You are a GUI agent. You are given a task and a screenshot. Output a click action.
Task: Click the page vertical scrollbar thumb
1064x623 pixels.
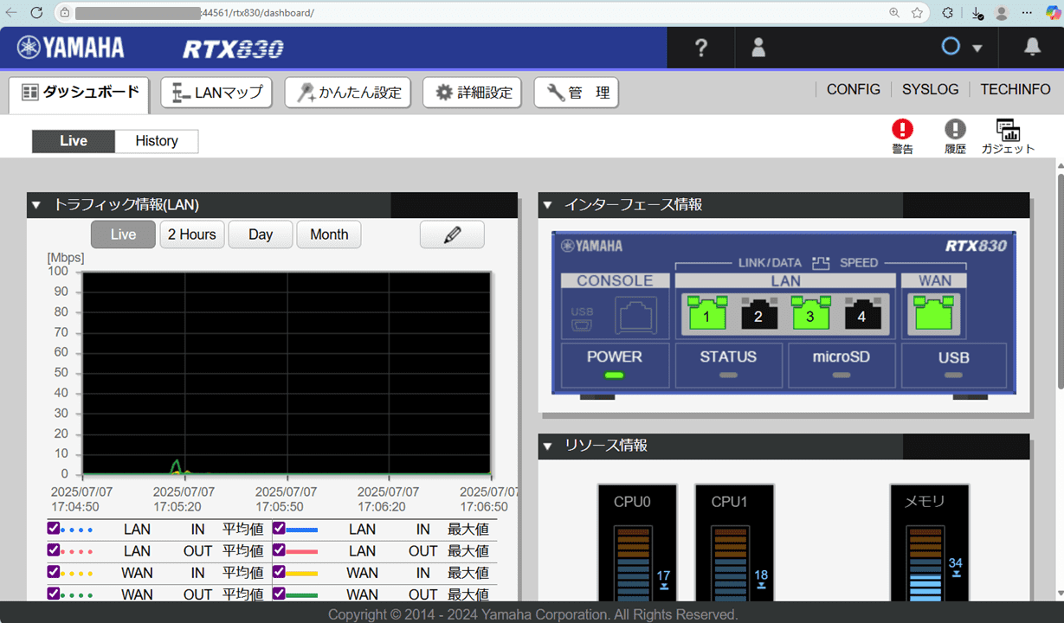1060,281
